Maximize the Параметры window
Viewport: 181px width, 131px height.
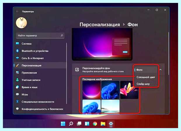coord(157,10)
